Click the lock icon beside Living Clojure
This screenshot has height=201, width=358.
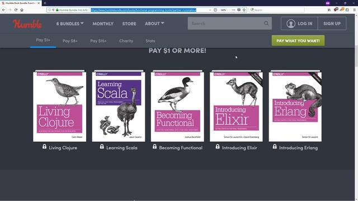pyautogui.click(x=44, y=146)
